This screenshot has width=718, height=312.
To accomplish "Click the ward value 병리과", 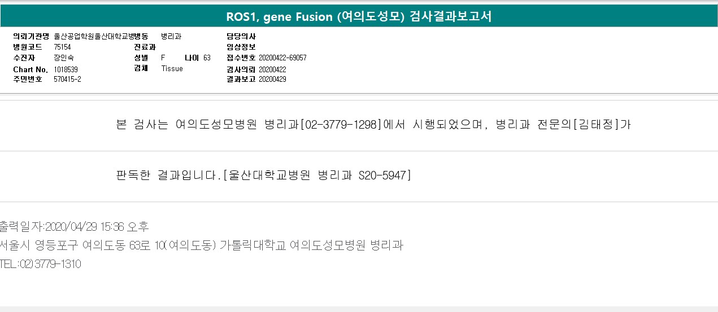I will 171,36.
